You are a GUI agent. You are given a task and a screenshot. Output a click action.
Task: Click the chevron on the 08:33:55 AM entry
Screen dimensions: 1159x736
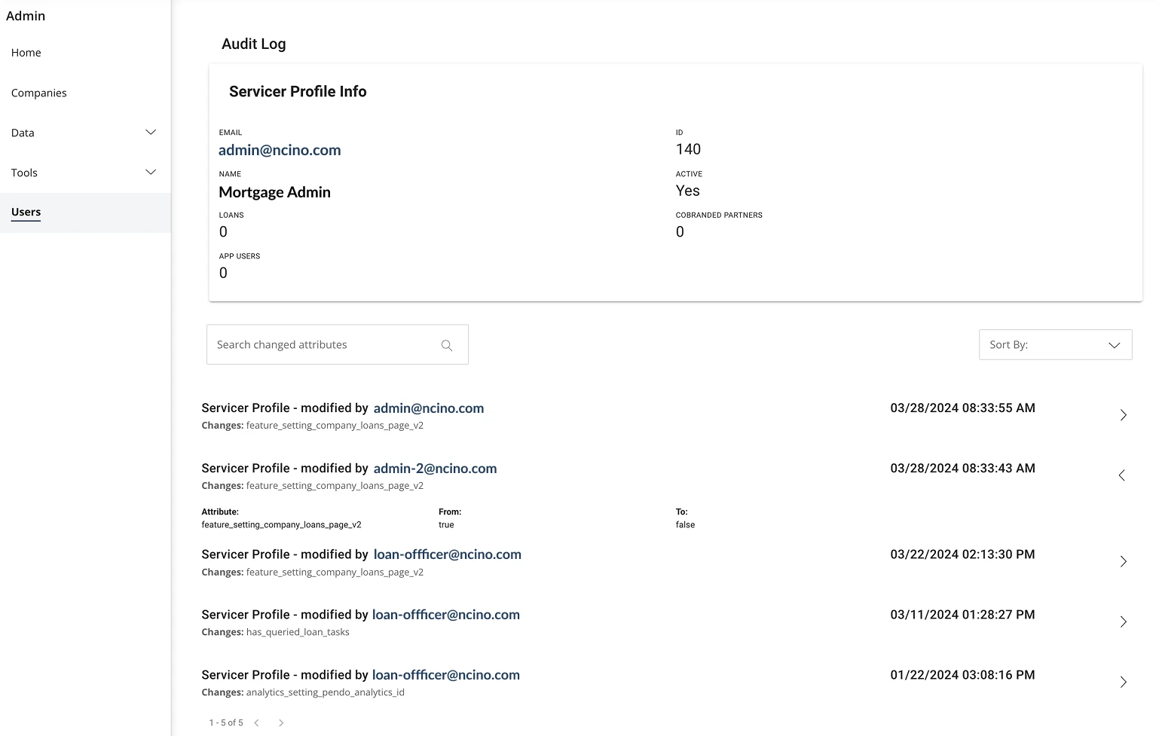coord(1122,415)
